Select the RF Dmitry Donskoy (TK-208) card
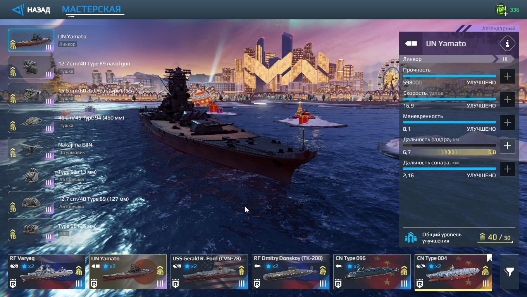This screenshot has height=297, width=527. tap(291, 272)
